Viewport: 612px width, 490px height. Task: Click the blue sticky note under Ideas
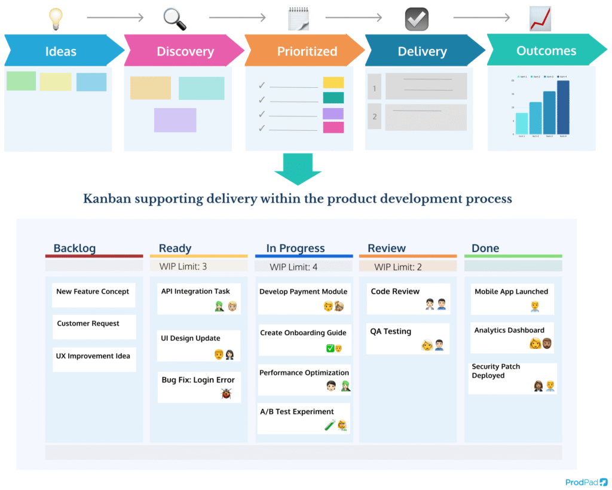(91, 82)
